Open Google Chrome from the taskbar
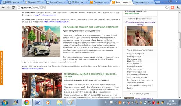The height and width of the screenshot is (106, 181). coord(26,103)
